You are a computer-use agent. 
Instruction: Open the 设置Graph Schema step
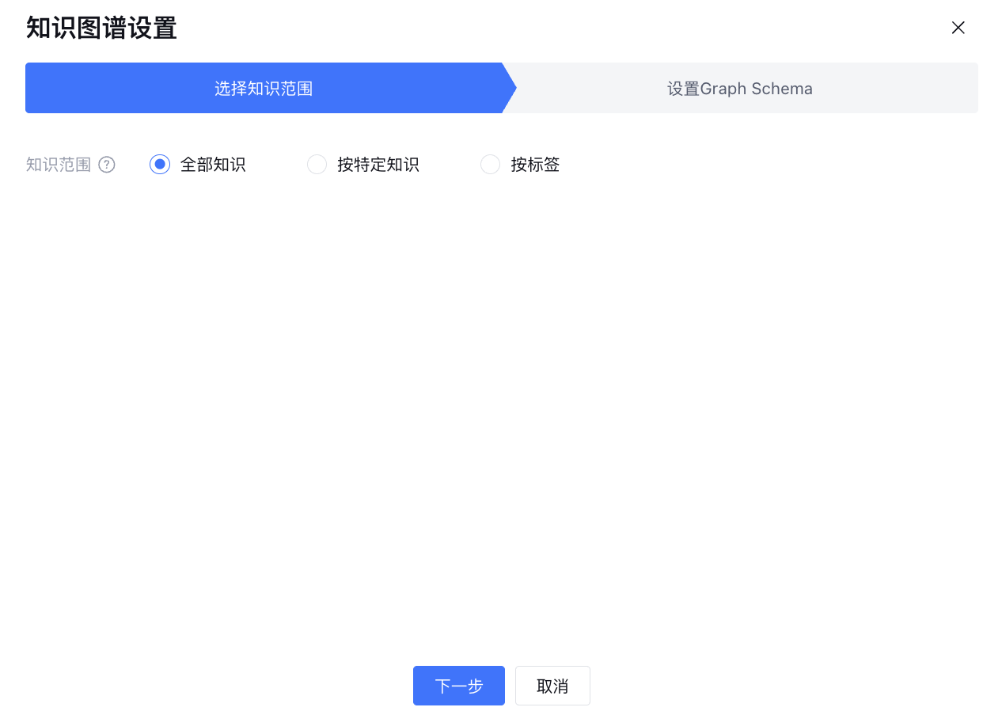(739, 89)
